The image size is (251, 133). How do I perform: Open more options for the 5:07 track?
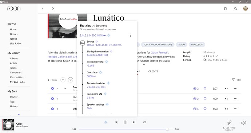(235, 89)
